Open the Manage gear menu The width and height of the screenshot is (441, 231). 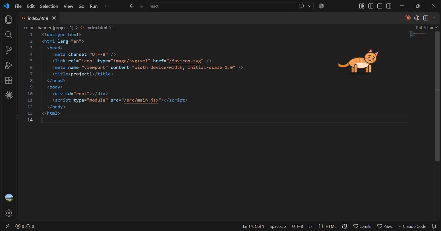9,213
